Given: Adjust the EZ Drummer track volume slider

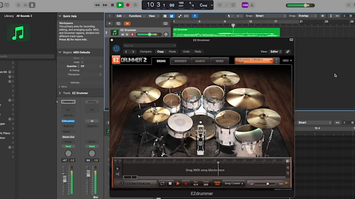Looking at the screenshot, I should point(149,34).
